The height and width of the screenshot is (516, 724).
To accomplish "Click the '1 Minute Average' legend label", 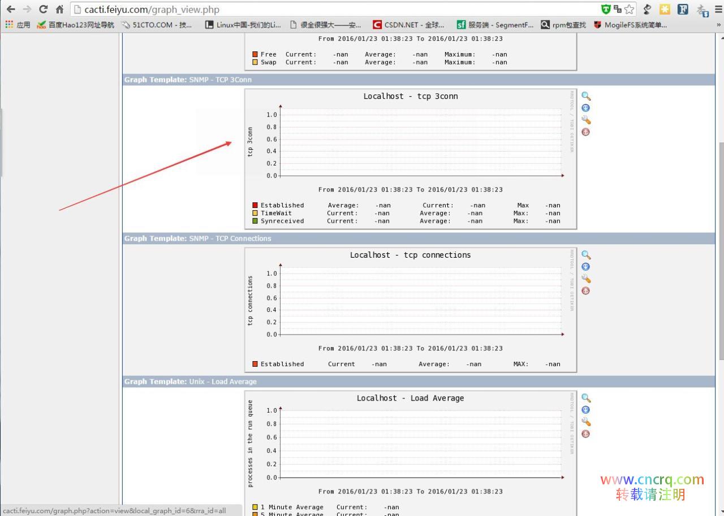I will pyautogui.click(x=292, y=507).
